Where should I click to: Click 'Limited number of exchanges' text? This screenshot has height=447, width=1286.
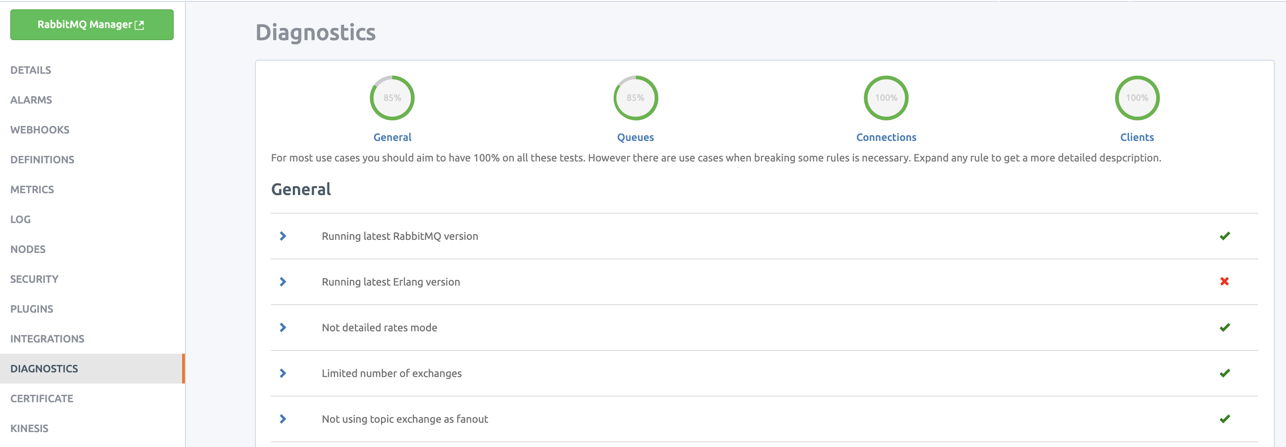click(x=392, y=373)
